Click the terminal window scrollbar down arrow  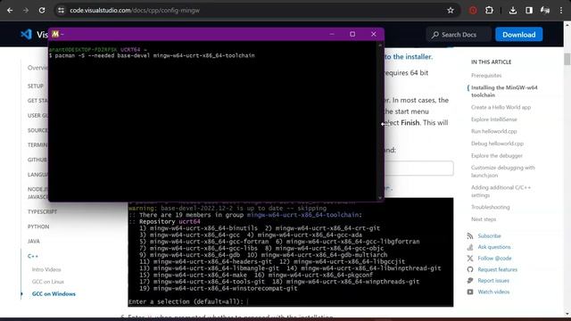[380, 198]
